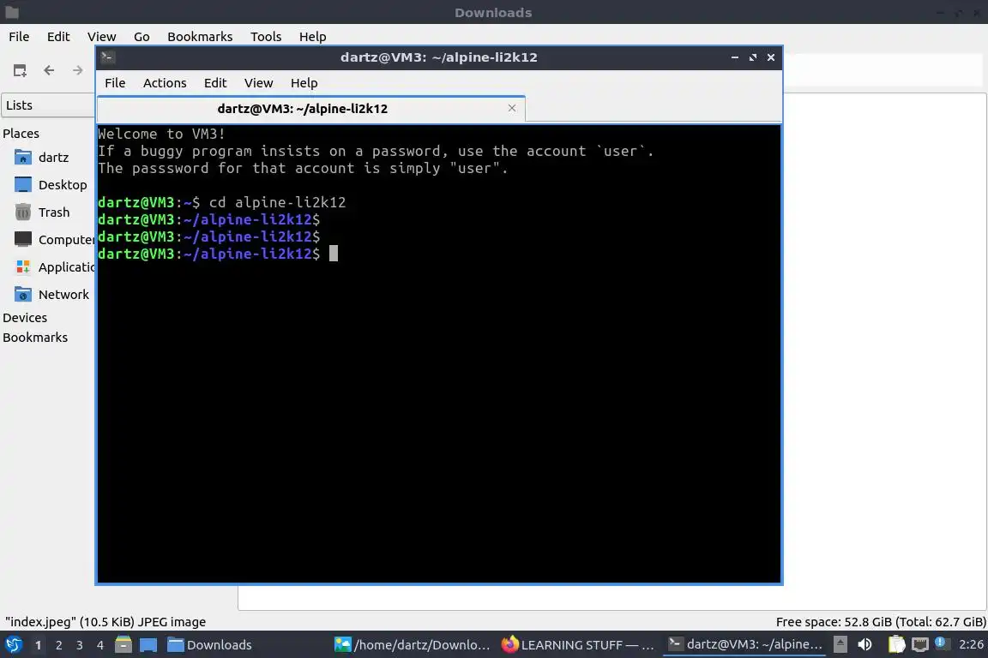Click the Places section header
The height and width of the screenshot is (658, 988).
click(21, 134)
